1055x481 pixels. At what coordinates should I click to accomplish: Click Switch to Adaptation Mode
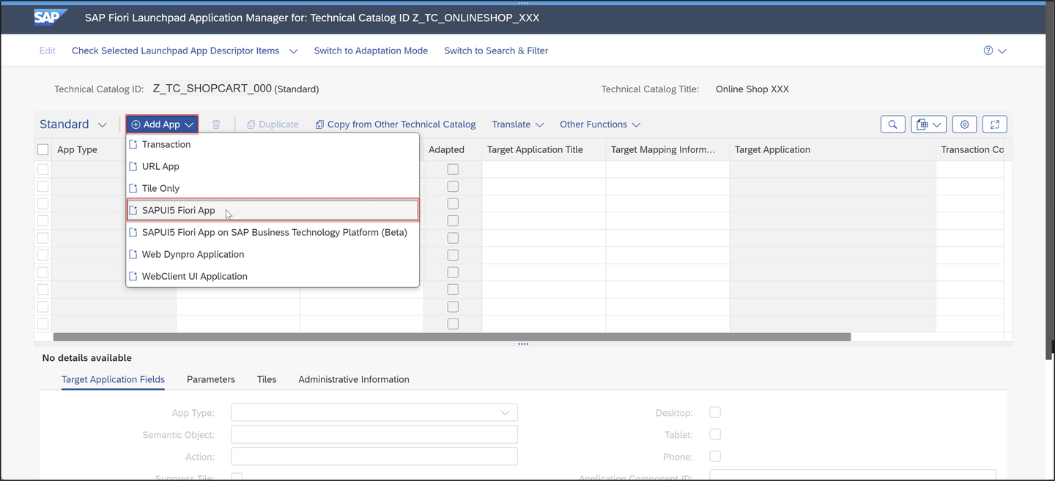click(371, 51)
